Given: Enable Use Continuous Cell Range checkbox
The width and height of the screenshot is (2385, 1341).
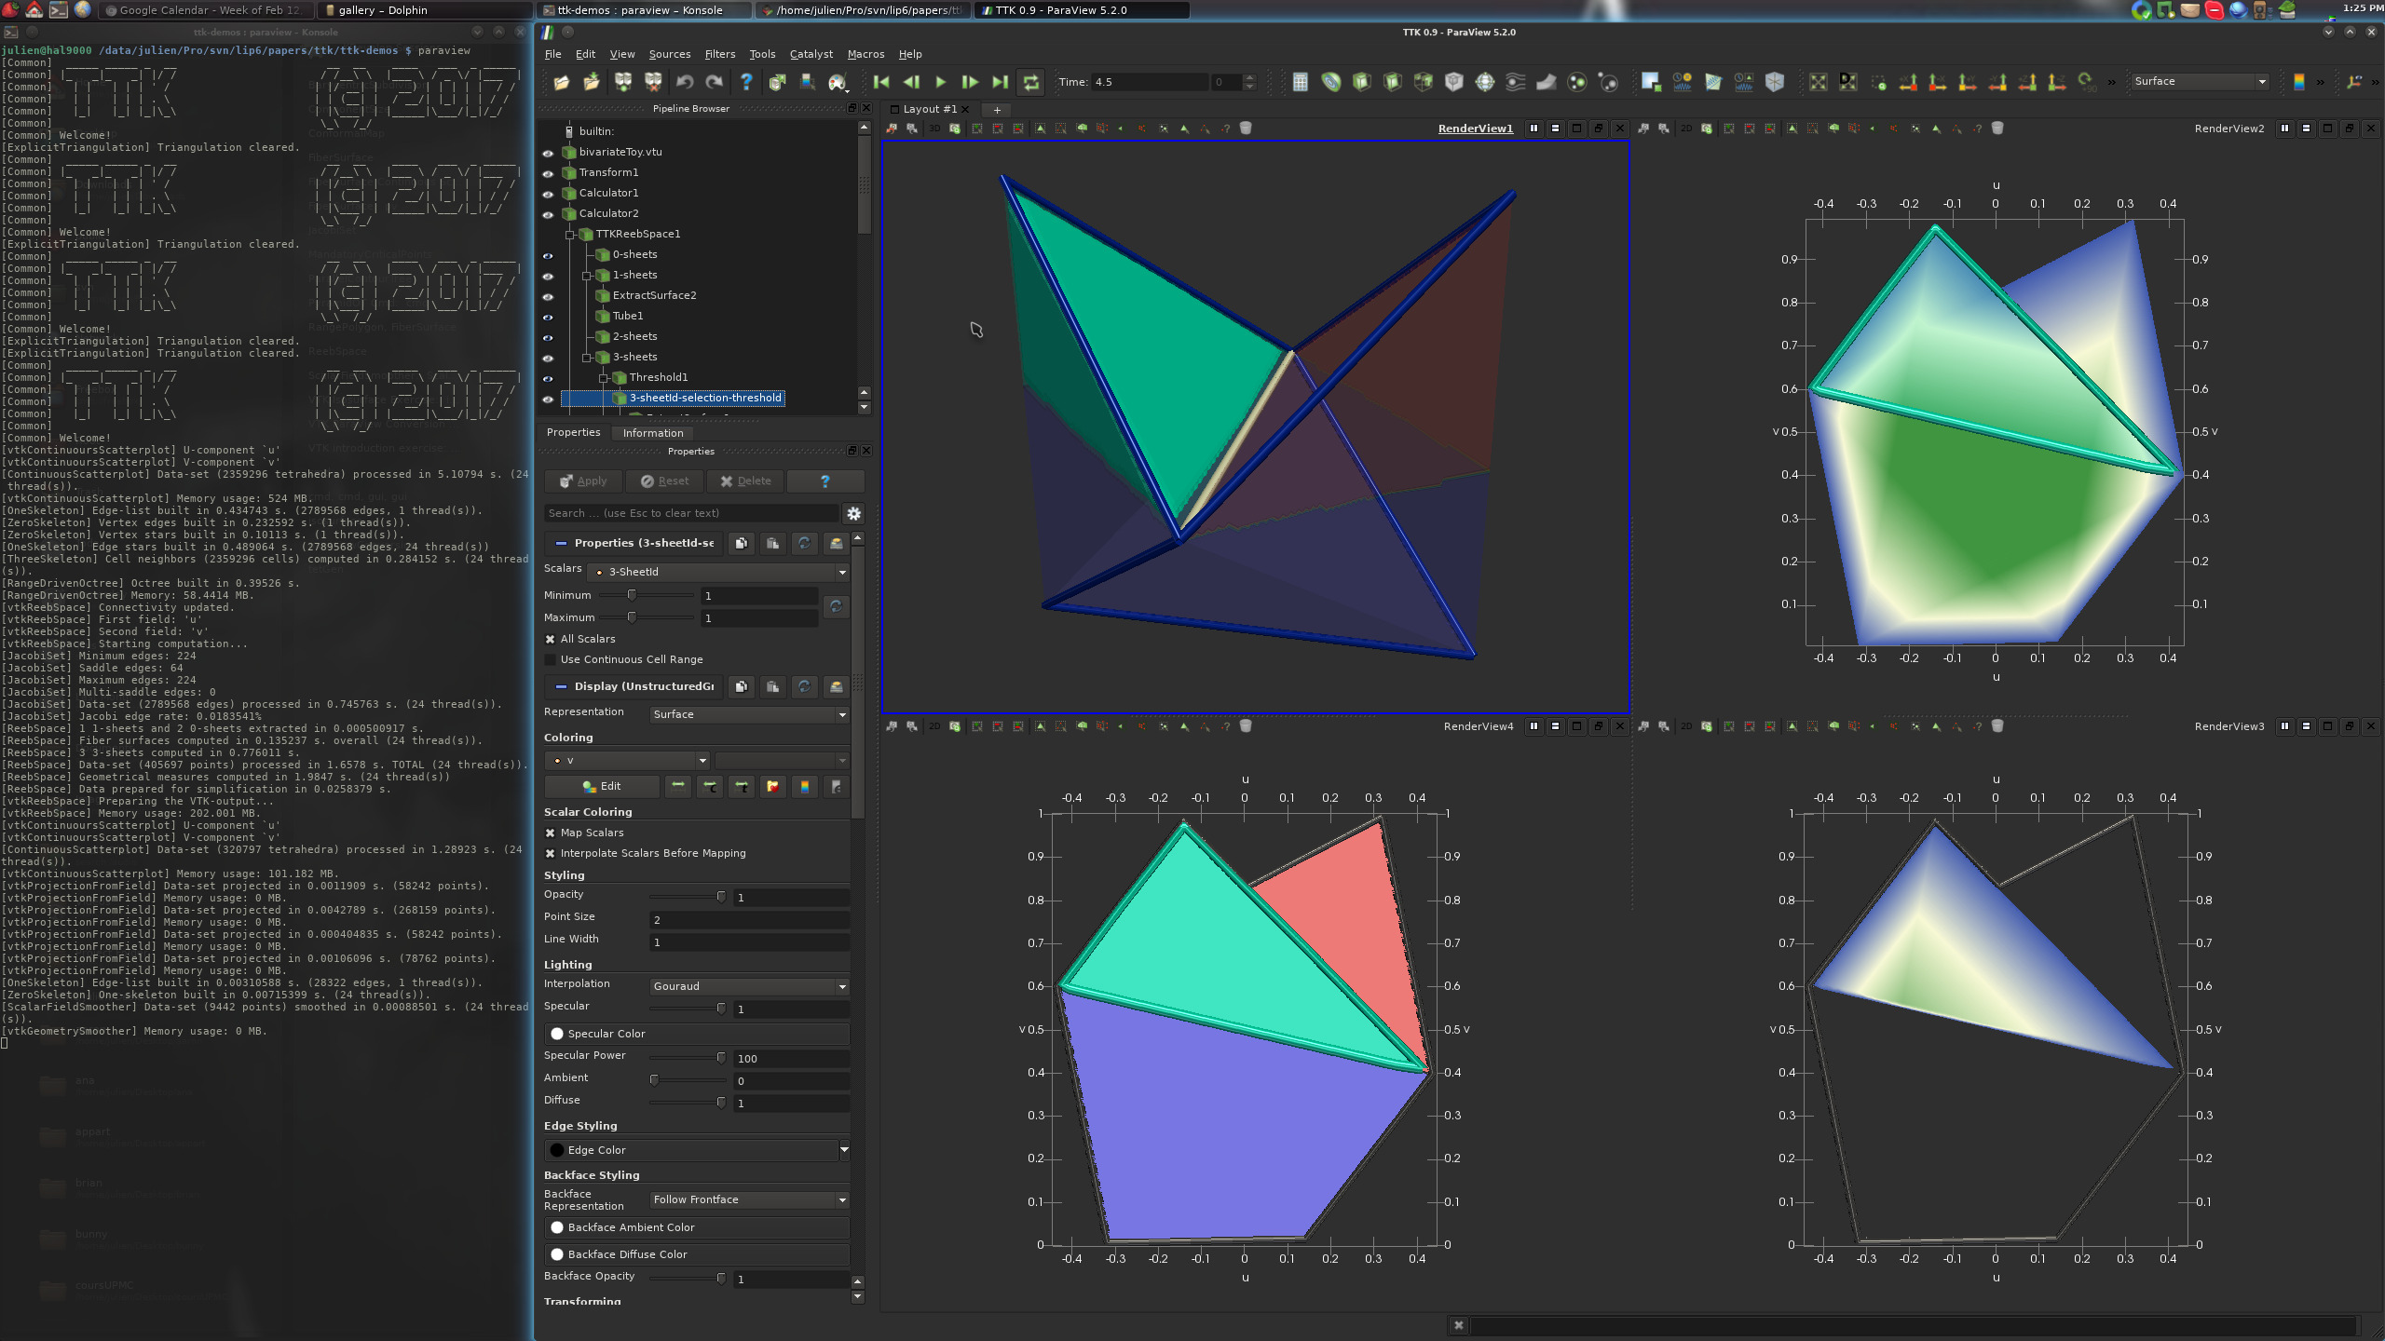Looking at the screenshot, I should pos(551,659).
